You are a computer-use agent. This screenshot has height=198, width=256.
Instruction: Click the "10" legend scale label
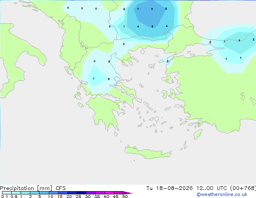[x=50, y=196]
